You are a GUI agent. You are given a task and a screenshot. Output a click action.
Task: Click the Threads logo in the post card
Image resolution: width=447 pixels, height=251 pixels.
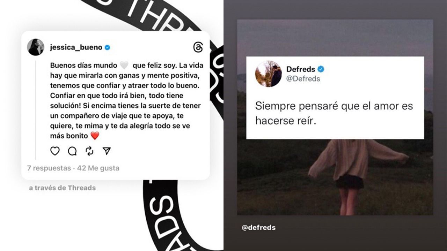198,47
